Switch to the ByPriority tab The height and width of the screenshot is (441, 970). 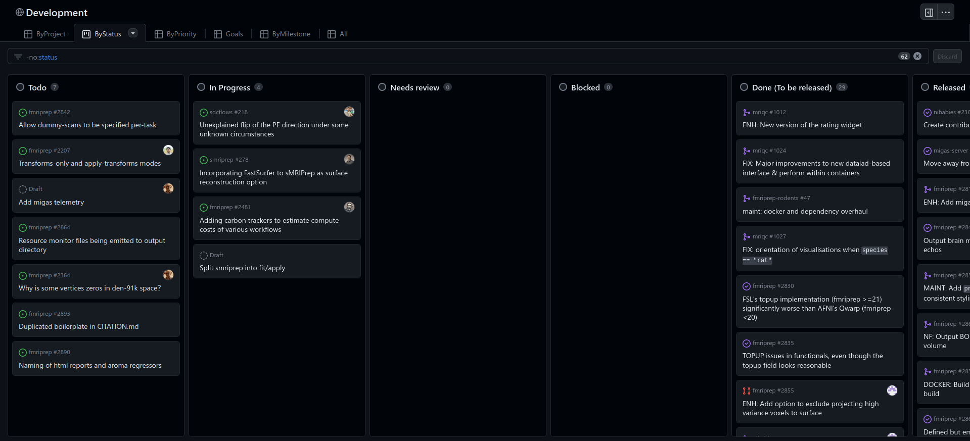pos(175,34)
